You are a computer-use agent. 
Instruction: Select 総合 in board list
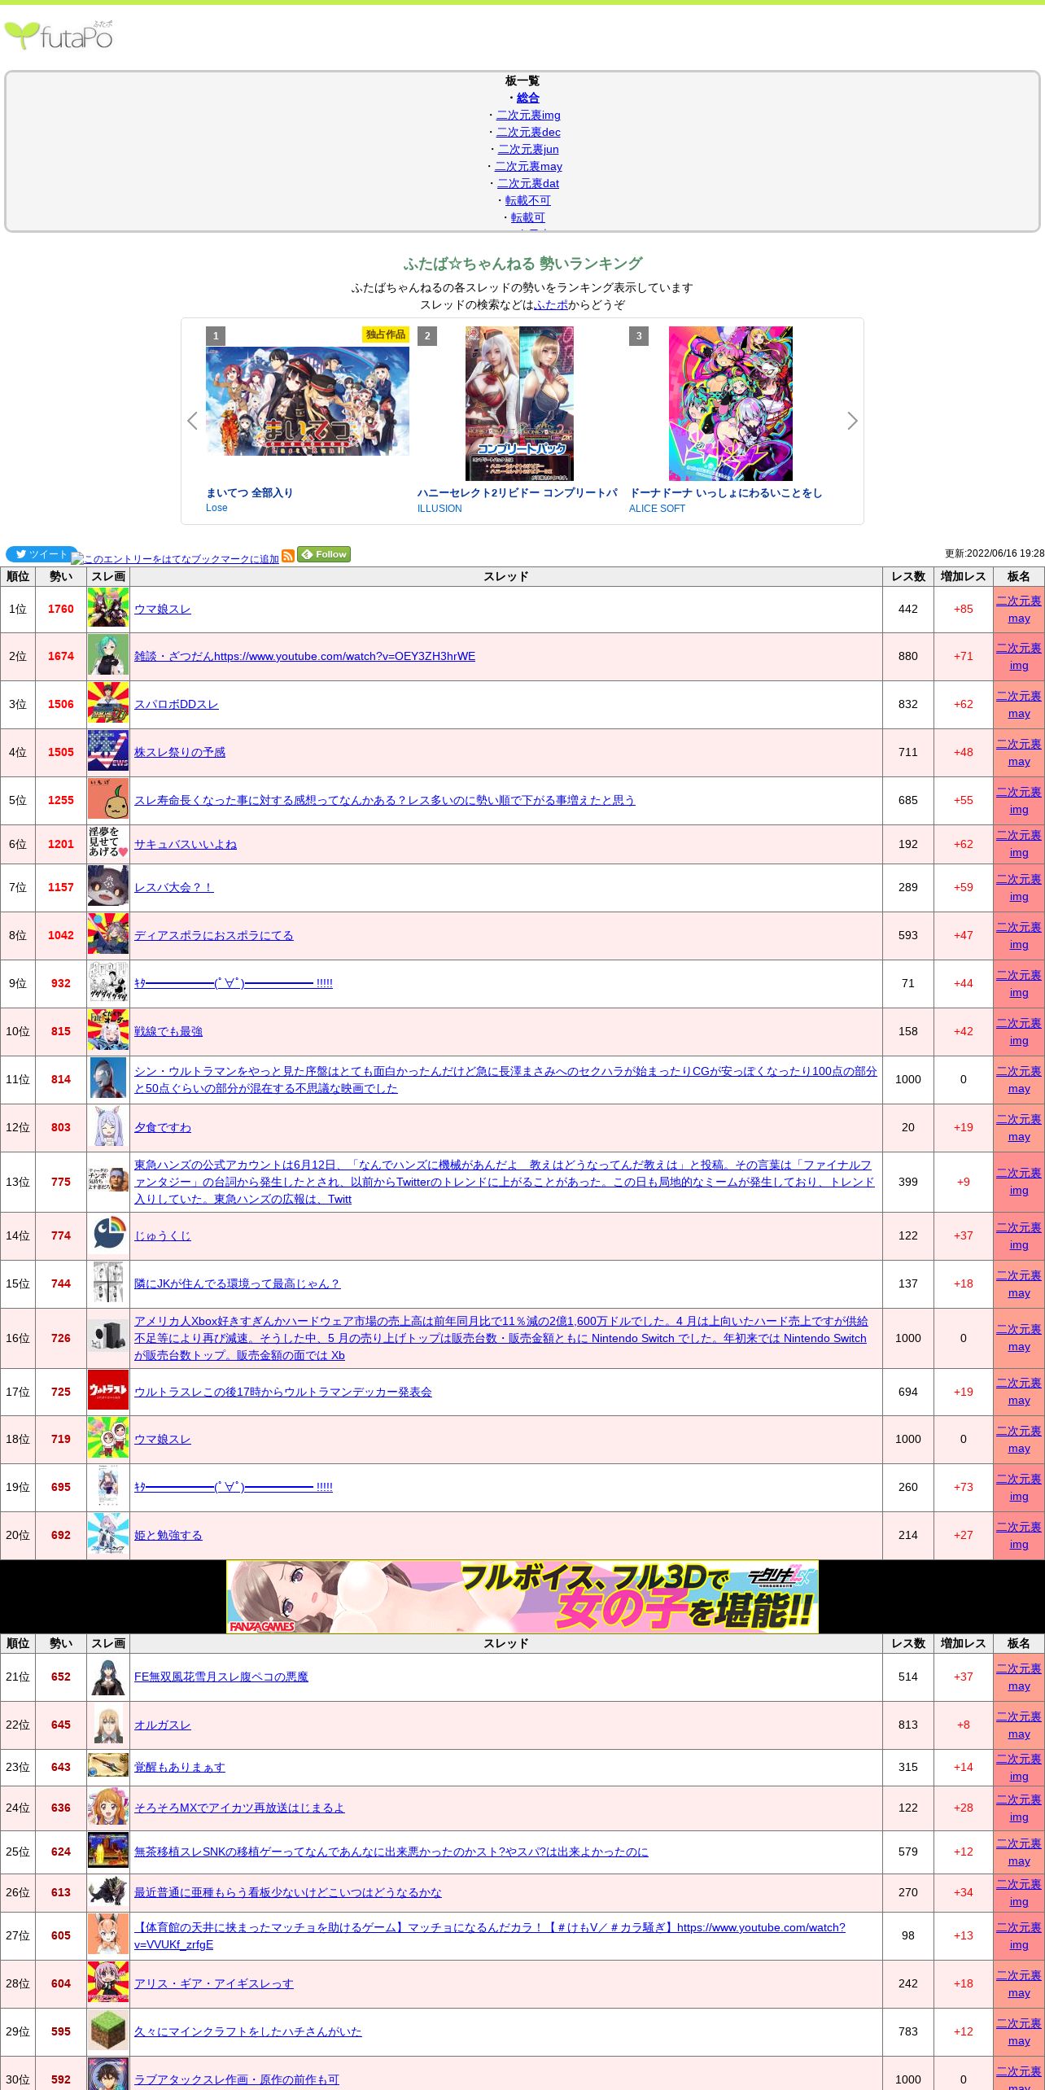528,98
